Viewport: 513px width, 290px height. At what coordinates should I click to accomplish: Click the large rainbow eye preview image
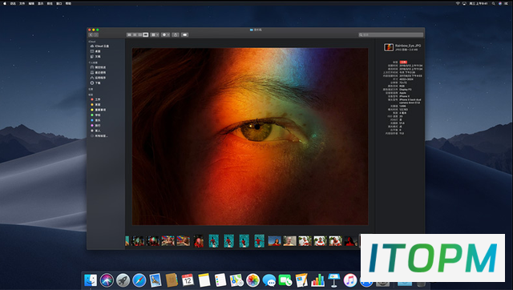[x=250, y=137]
